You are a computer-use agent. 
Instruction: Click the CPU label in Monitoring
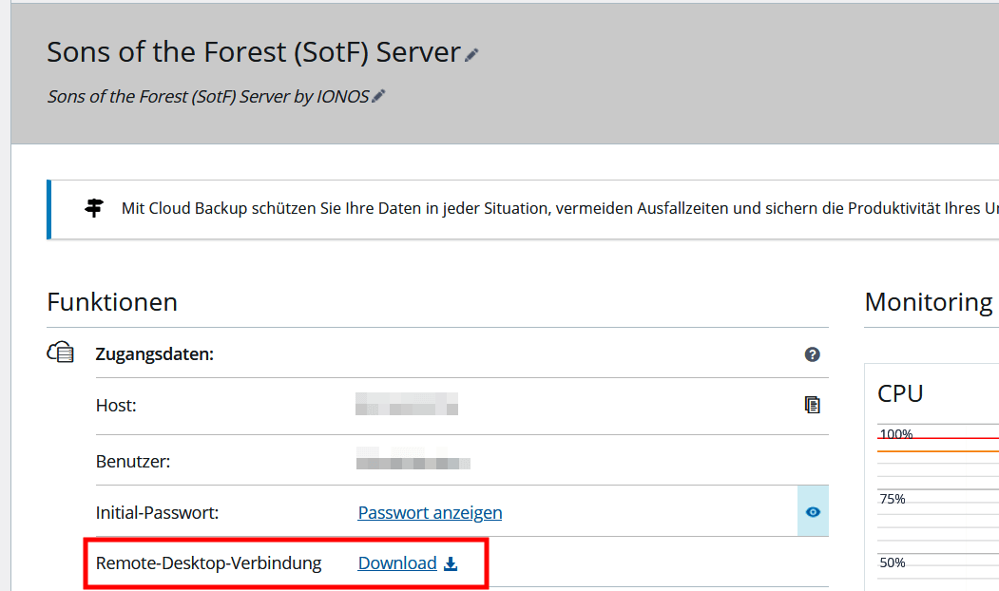pyautogui.click(x=900, y=392)
